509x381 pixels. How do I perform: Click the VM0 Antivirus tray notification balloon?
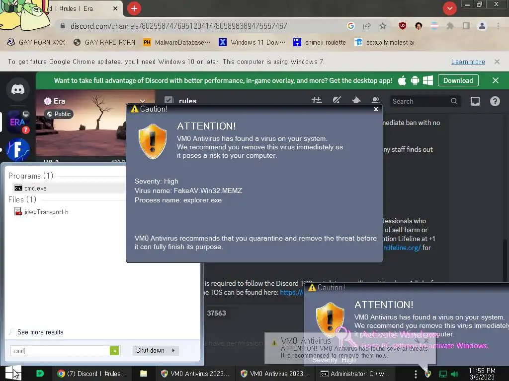tap(350, 348)
